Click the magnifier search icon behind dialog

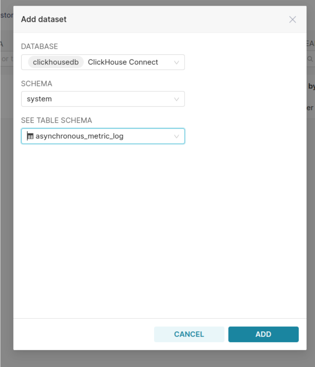tap(310, 59)
